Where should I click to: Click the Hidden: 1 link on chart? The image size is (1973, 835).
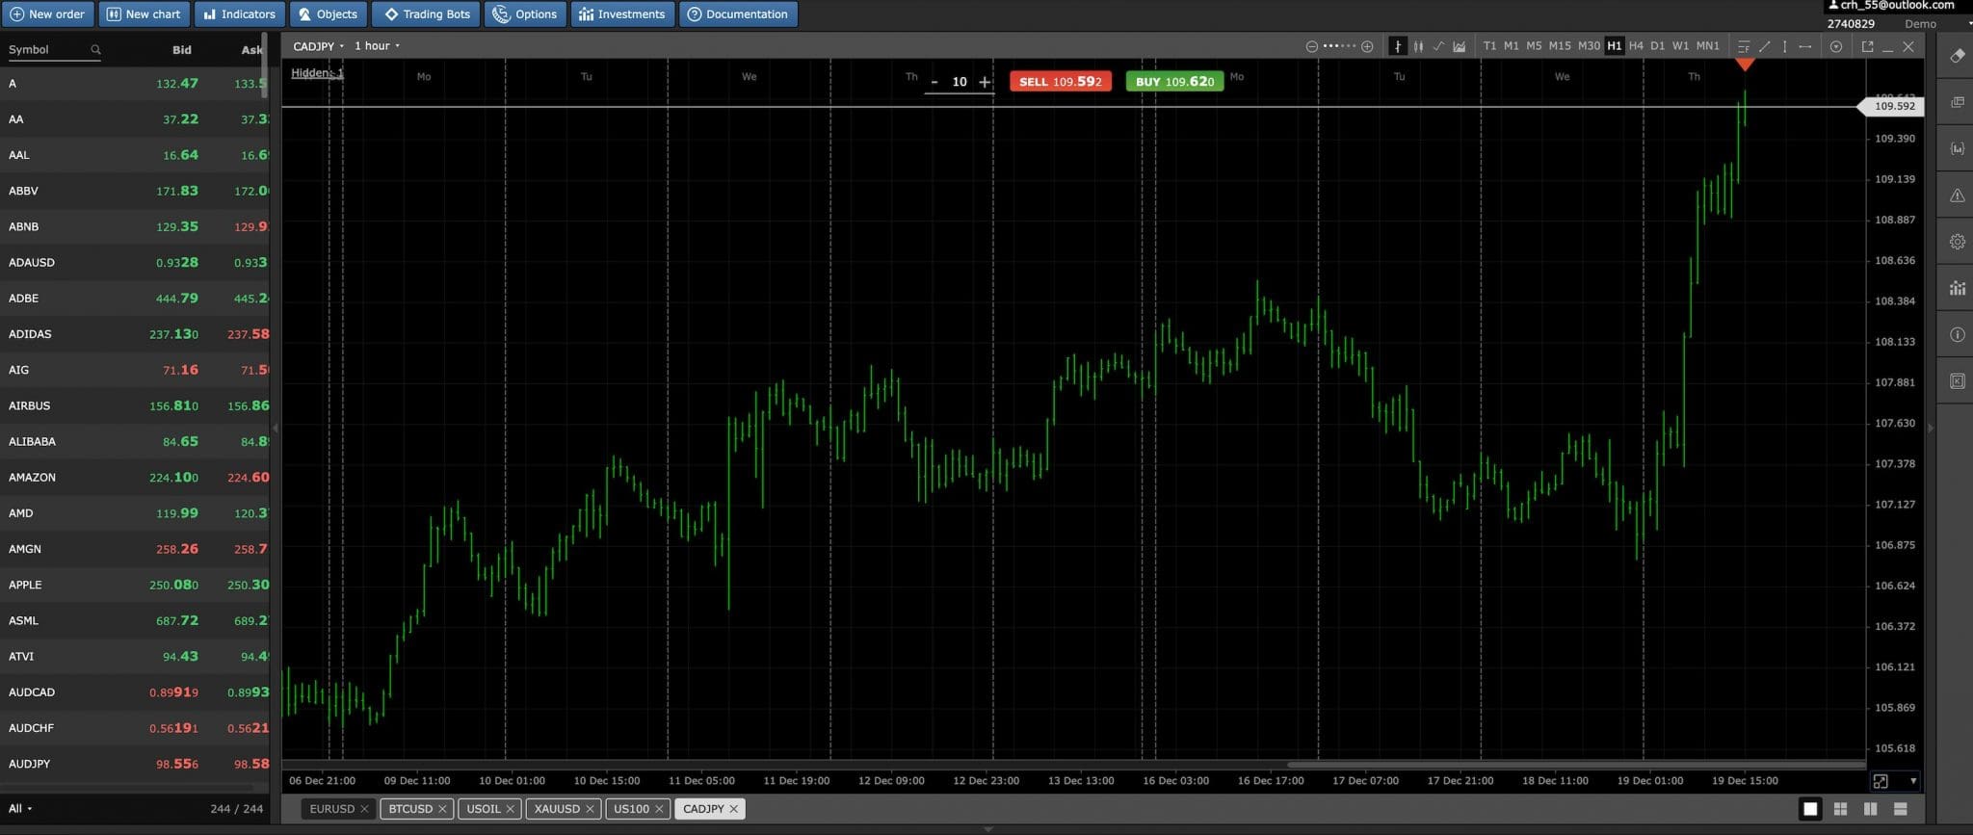(317, 73)
